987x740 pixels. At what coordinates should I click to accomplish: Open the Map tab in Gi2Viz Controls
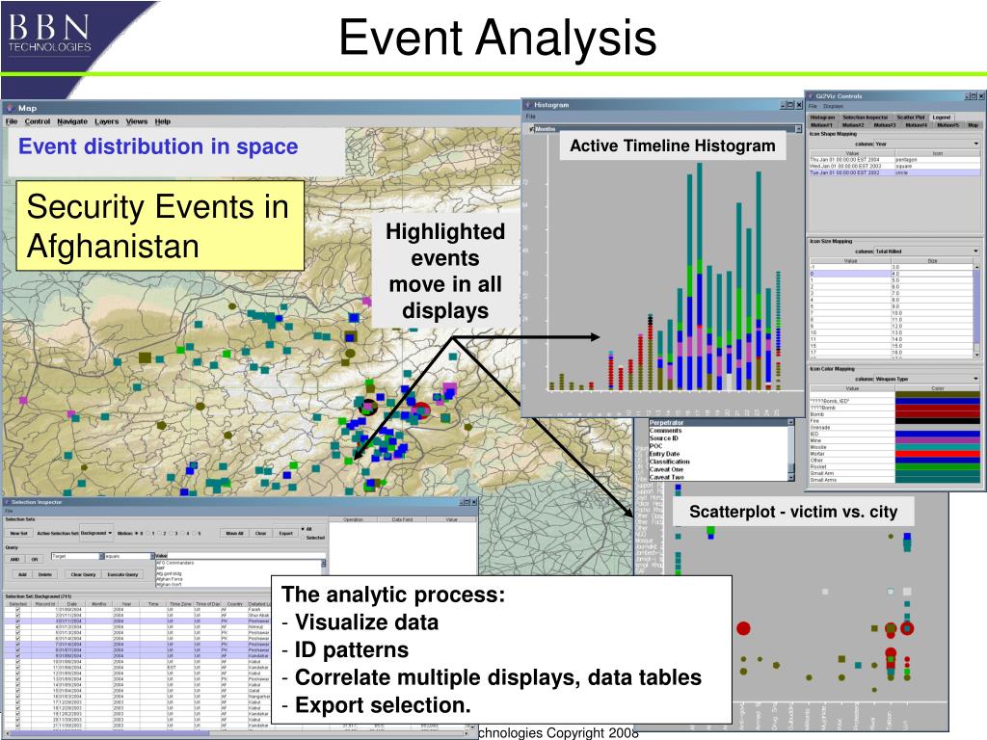974,125
